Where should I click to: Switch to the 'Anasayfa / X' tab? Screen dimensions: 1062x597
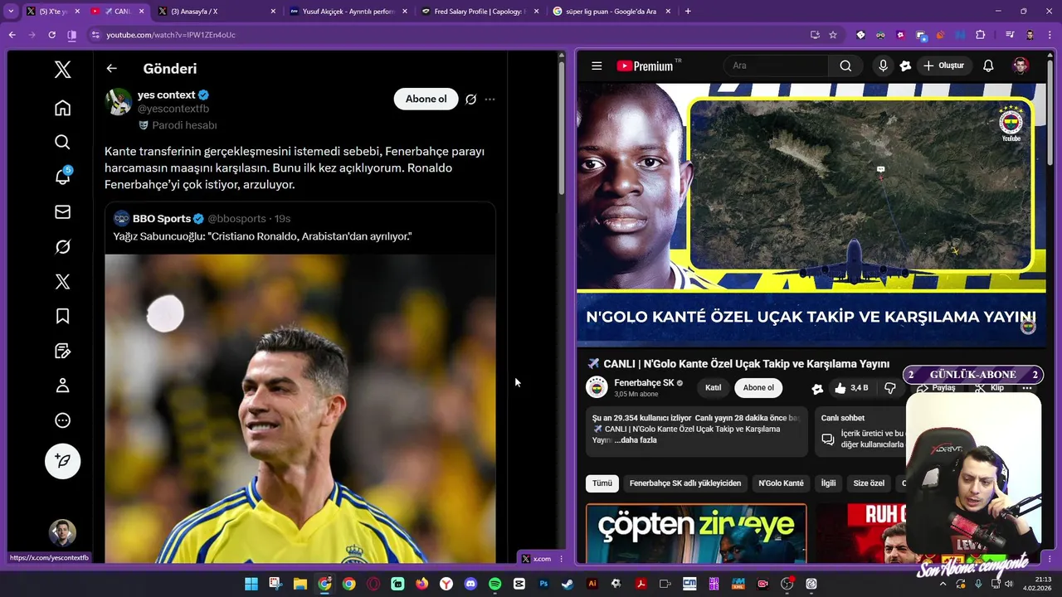click(216, 12)
